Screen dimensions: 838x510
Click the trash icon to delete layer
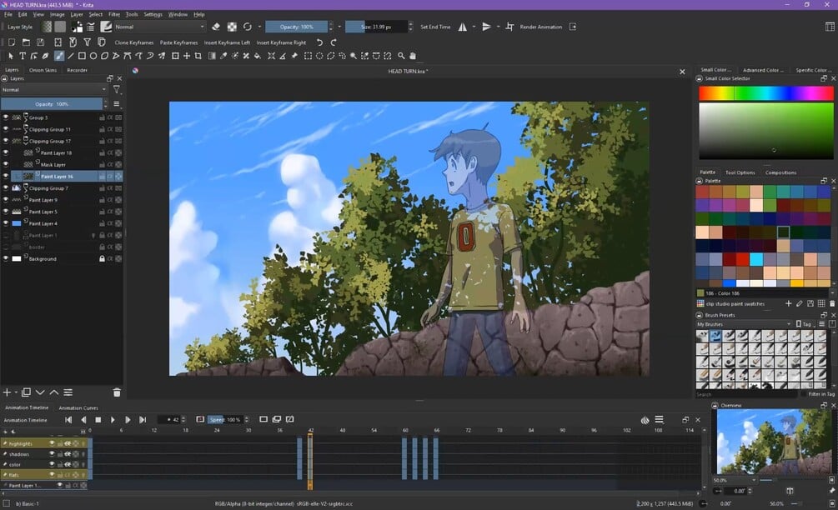117,392
